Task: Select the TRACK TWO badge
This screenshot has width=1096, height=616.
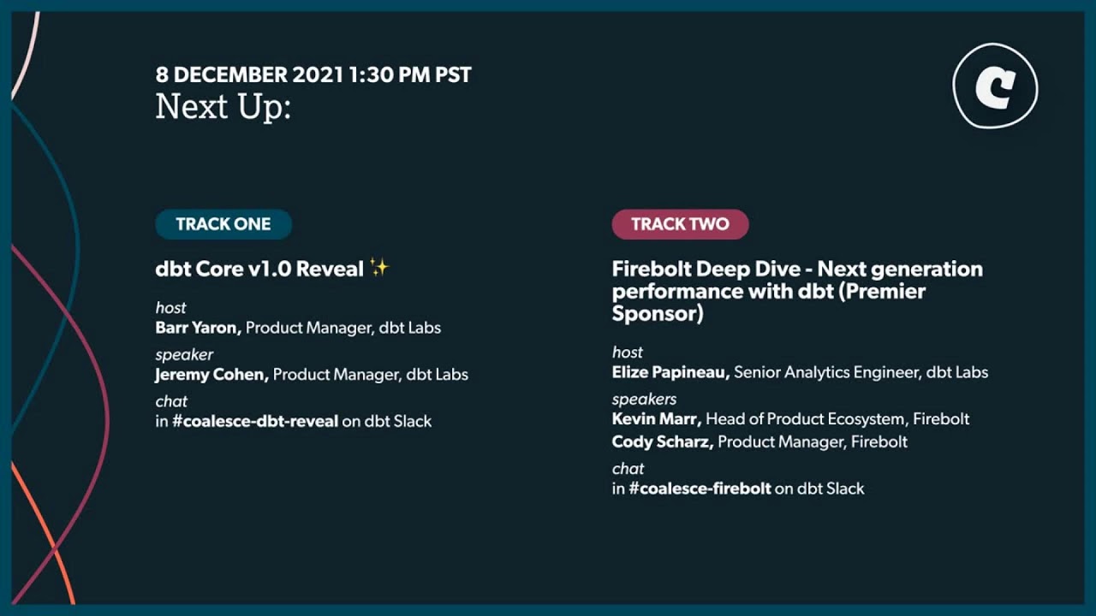Action: (680, 224)
